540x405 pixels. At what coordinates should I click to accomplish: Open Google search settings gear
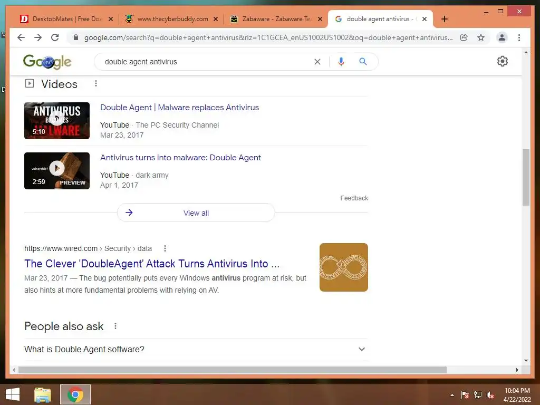click(503, 61)
